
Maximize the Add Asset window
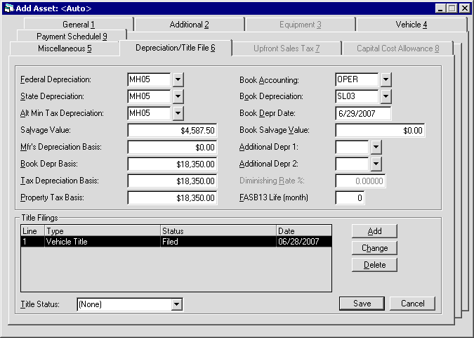(452, 8)
